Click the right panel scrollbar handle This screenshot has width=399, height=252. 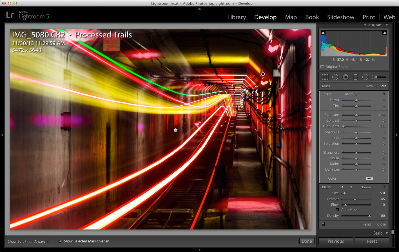click(393, 232)
